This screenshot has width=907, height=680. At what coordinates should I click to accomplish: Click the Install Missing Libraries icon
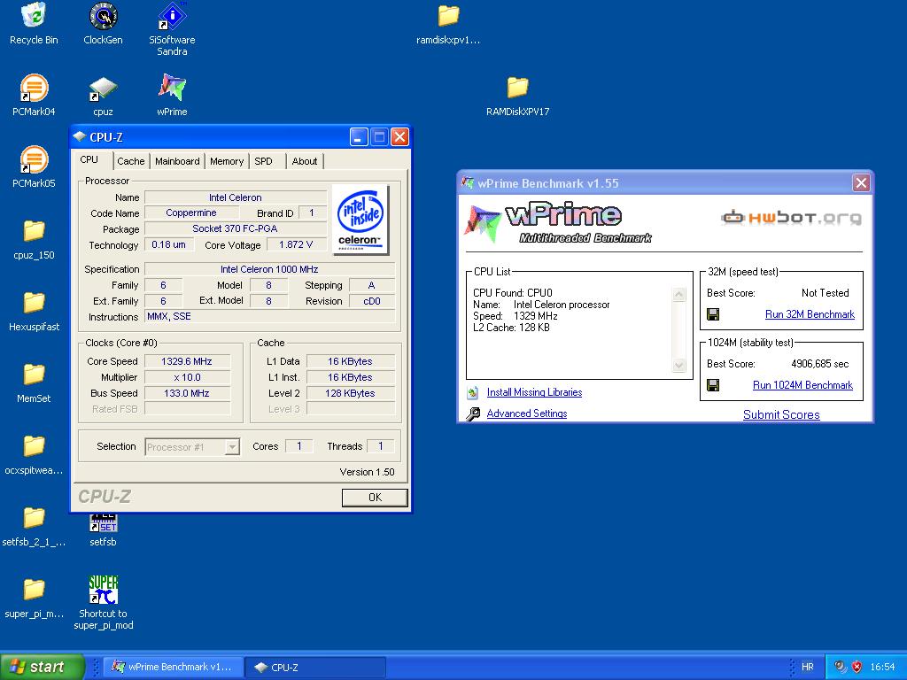[473, 392]
